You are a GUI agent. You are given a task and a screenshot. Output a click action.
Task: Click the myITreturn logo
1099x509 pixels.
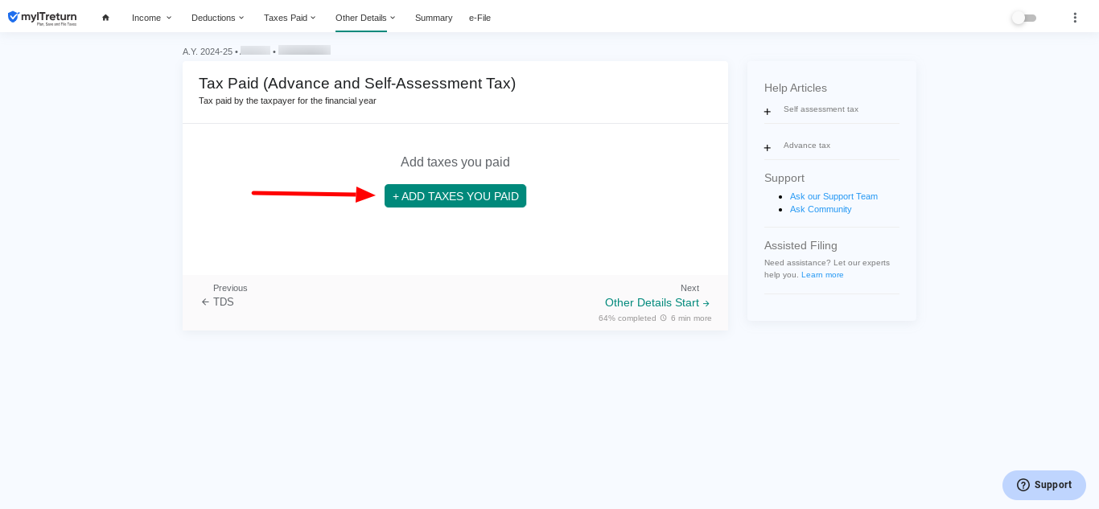(42, 18)
